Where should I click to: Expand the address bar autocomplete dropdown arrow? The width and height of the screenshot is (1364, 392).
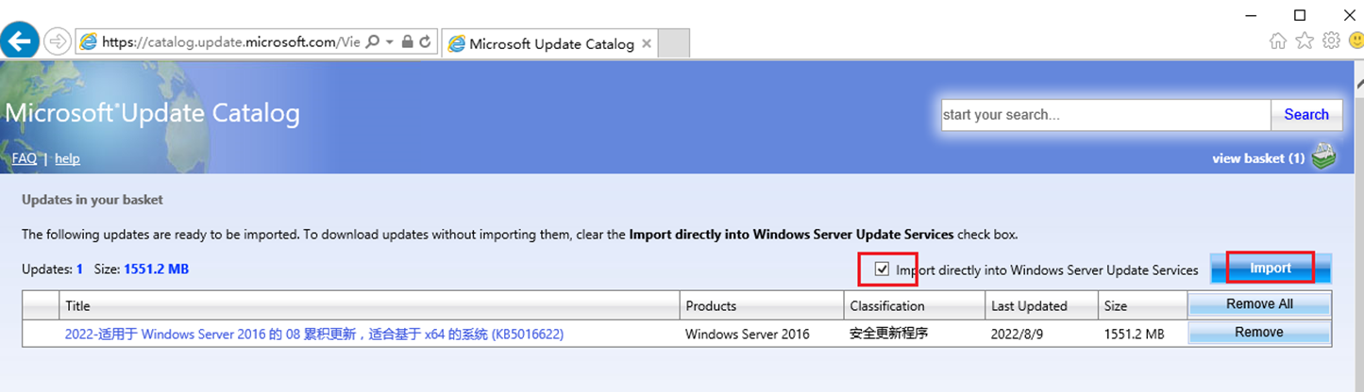tap(389, 42)
